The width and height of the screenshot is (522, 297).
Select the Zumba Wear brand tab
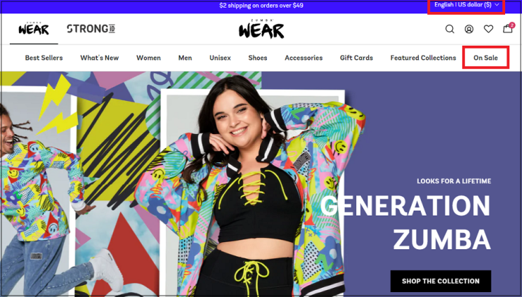[34, 29]
